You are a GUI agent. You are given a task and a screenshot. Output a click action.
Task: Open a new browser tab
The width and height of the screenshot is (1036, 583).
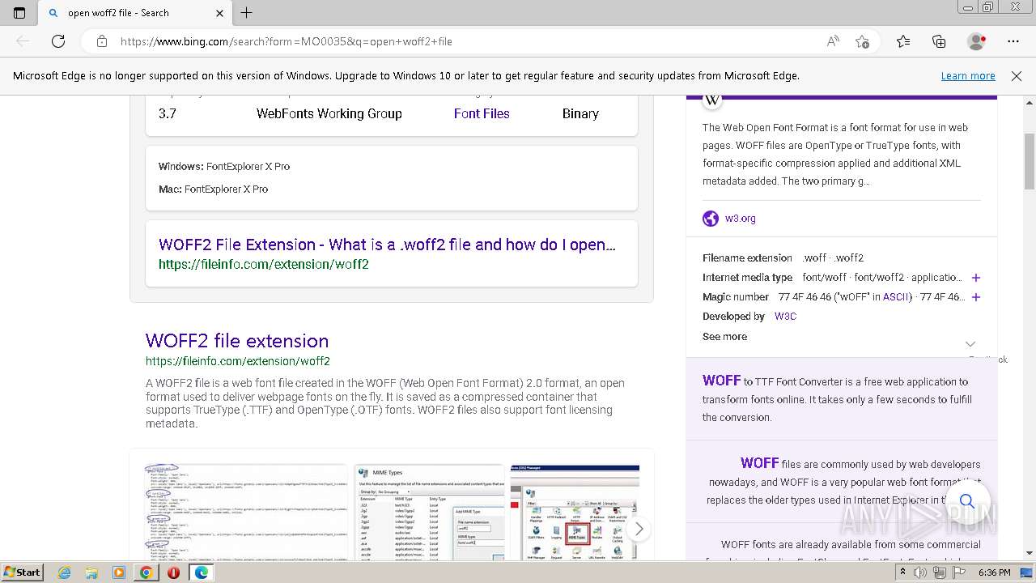pos(247,13)
